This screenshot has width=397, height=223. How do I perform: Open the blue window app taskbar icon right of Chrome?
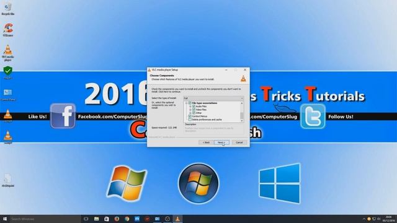[136, 219]
